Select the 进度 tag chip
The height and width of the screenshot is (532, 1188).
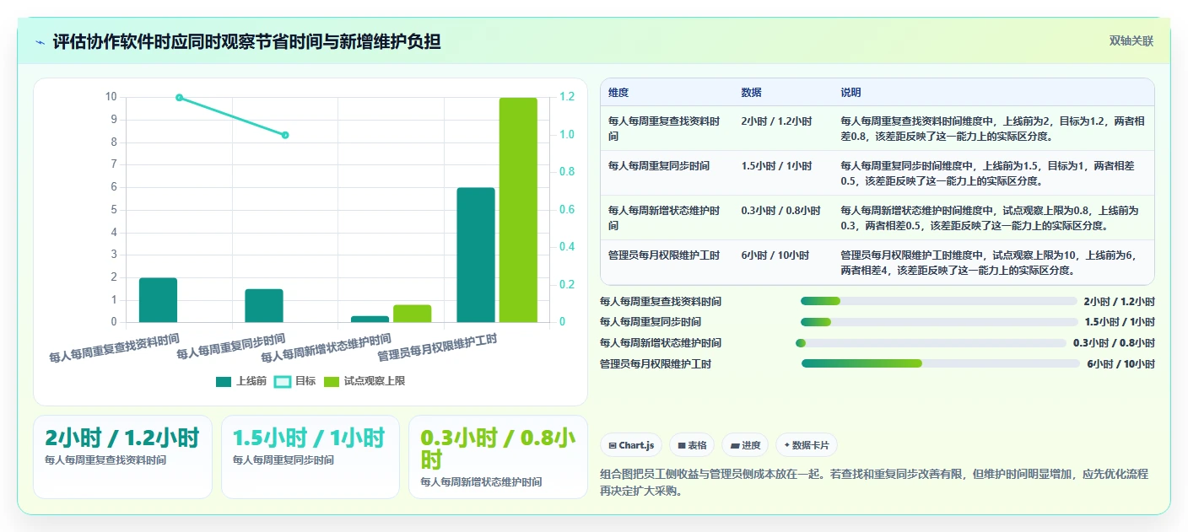click(x=745, y=445)
